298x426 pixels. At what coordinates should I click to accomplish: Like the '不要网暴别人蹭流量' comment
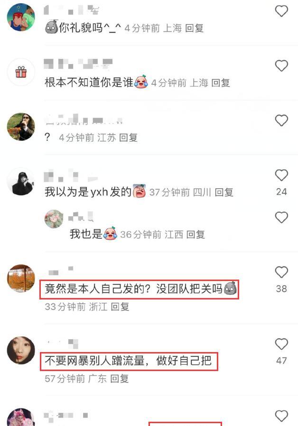(281, 344)
